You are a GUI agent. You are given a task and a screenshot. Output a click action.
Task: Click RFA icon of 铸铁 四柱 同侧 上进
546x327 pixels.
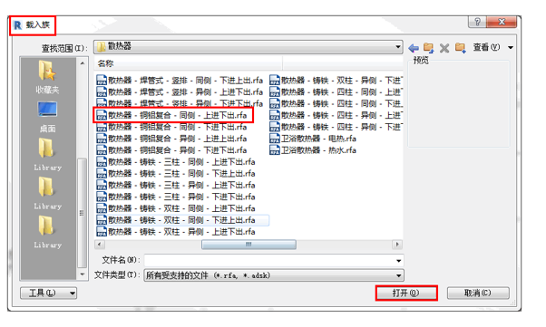click(275, 92)
